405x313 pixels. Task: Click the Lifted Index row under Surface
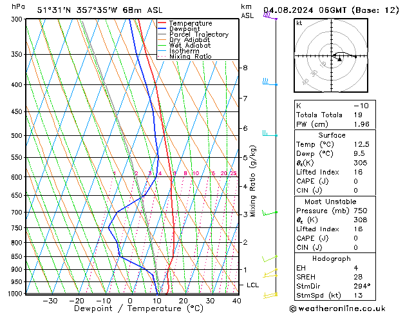(335, 172)
